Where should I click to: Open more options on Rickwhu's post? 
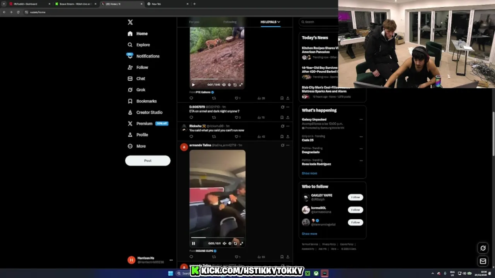click(x=287, y=126)
